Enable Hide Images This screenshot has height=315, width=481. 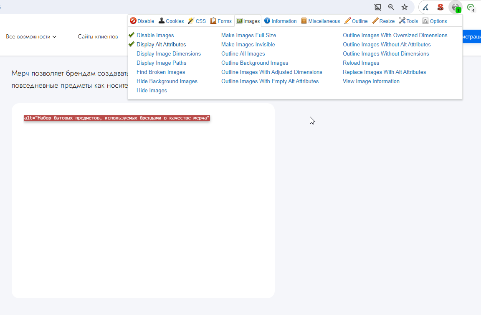point(152,91)
